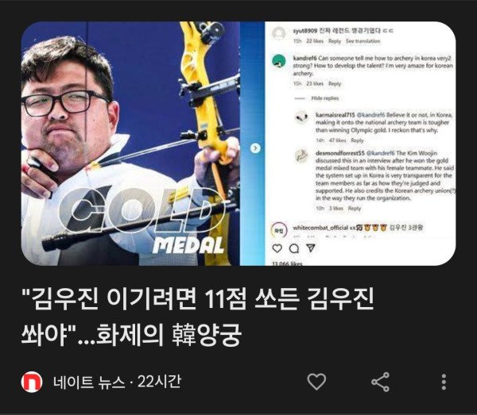The width and height of the screenshot is (477, 415).
Task: Tap the 네이트 뉴스 source name
Action: coord(89,382)
